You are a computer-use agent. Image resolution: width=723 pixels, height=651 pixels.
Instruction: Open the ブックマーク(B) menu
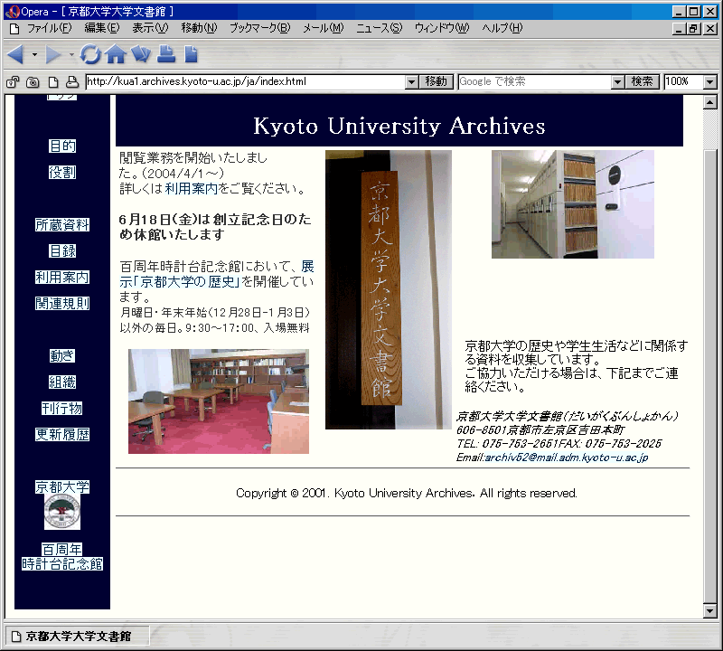pyautogui.click(x=260, y=28)
